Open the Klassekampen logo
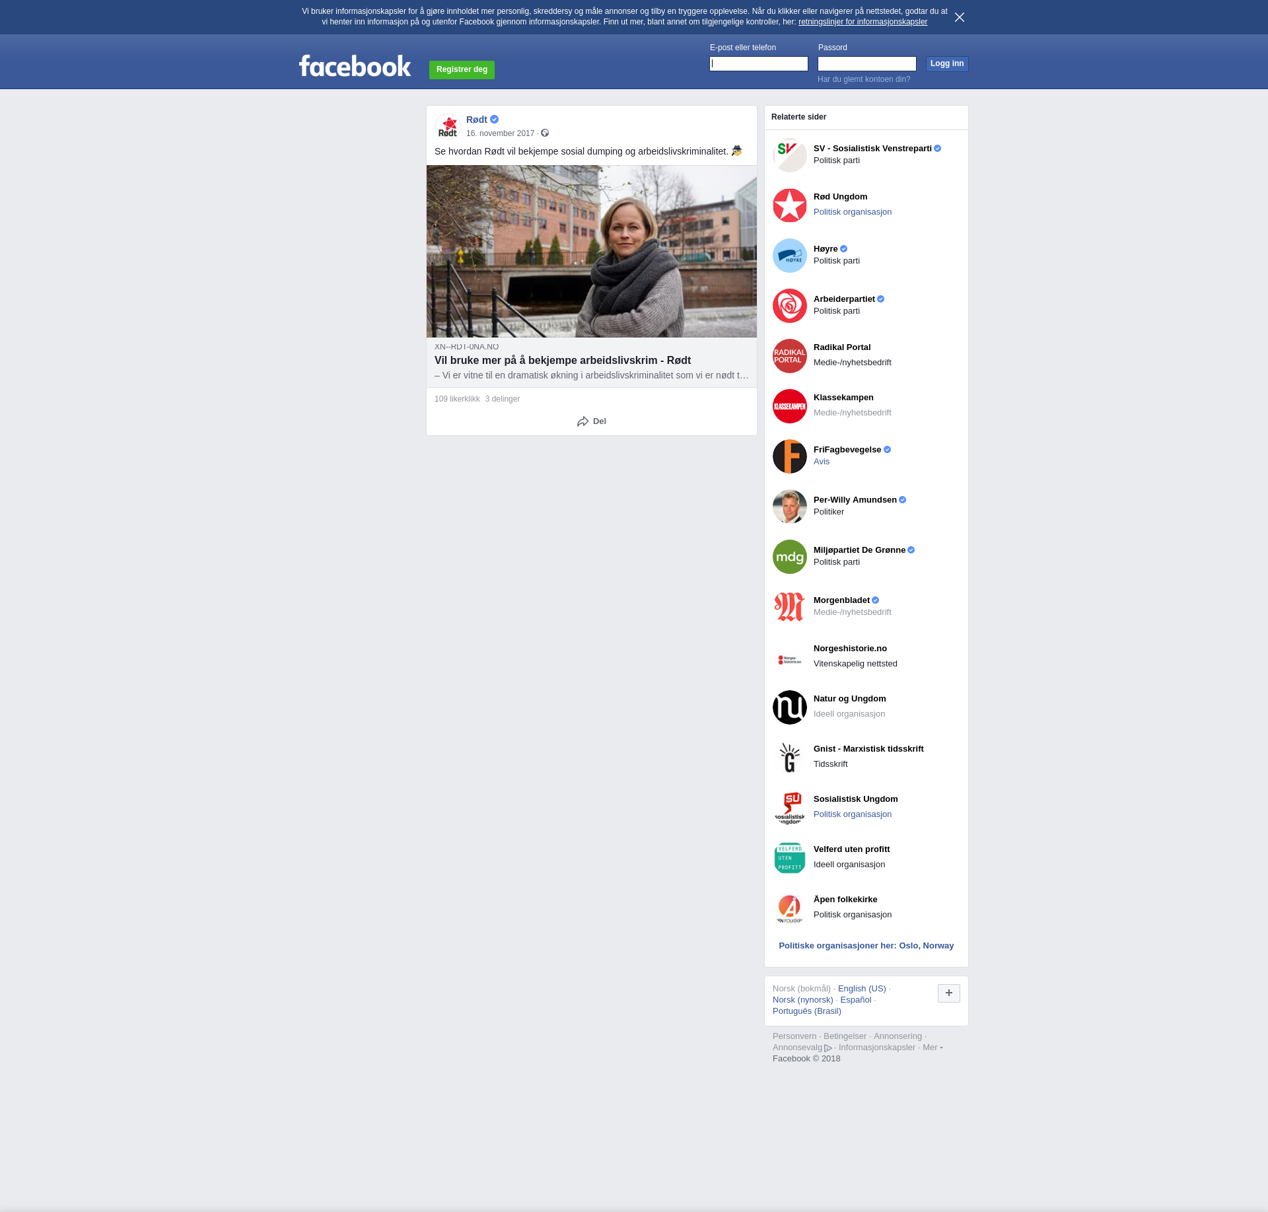Viewport: 1268px width, 1212px height. point(790,406)
